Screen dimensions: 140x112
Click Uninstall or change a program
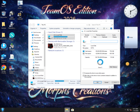point(72,28)
